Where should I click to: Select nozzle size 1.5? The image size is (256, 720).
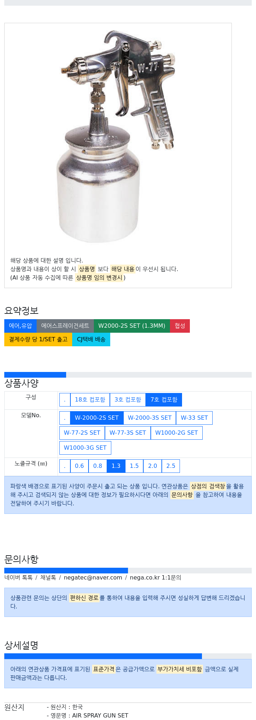pos(134,466)
